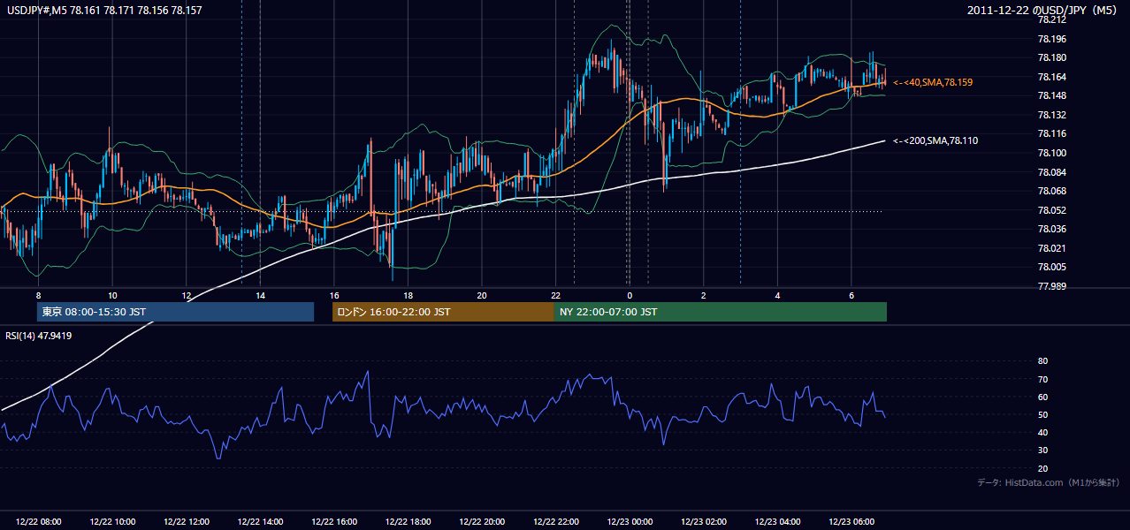Click hour label 18 under the price chart
This screenshot has height=530, width=1130.
(408, 295)
